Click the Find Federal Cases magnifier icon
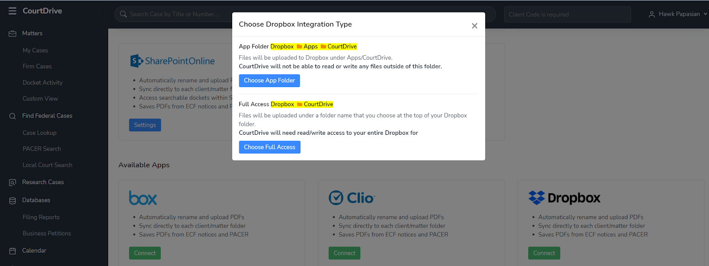 12,116
